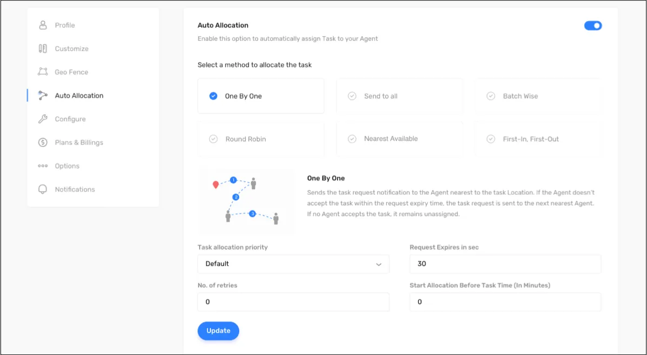647x355 pixels.
Task: Open the Plans & Billings menu item
Action: 79,142
